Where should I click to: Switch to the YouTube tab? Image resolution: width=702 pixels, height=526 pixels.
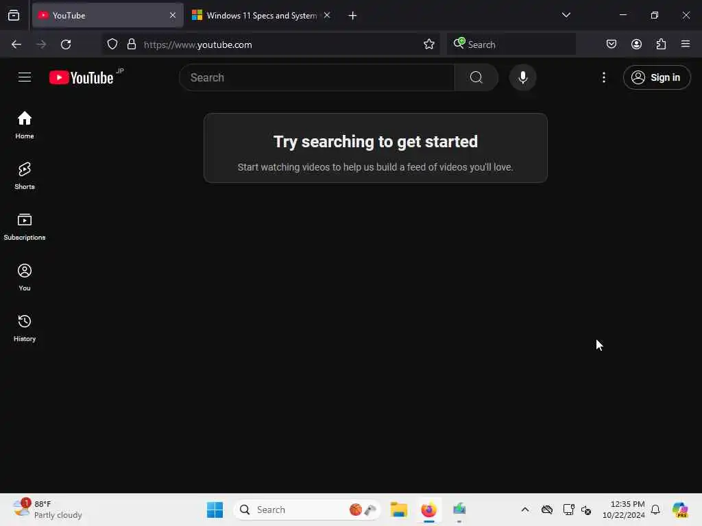coord(108,16)
